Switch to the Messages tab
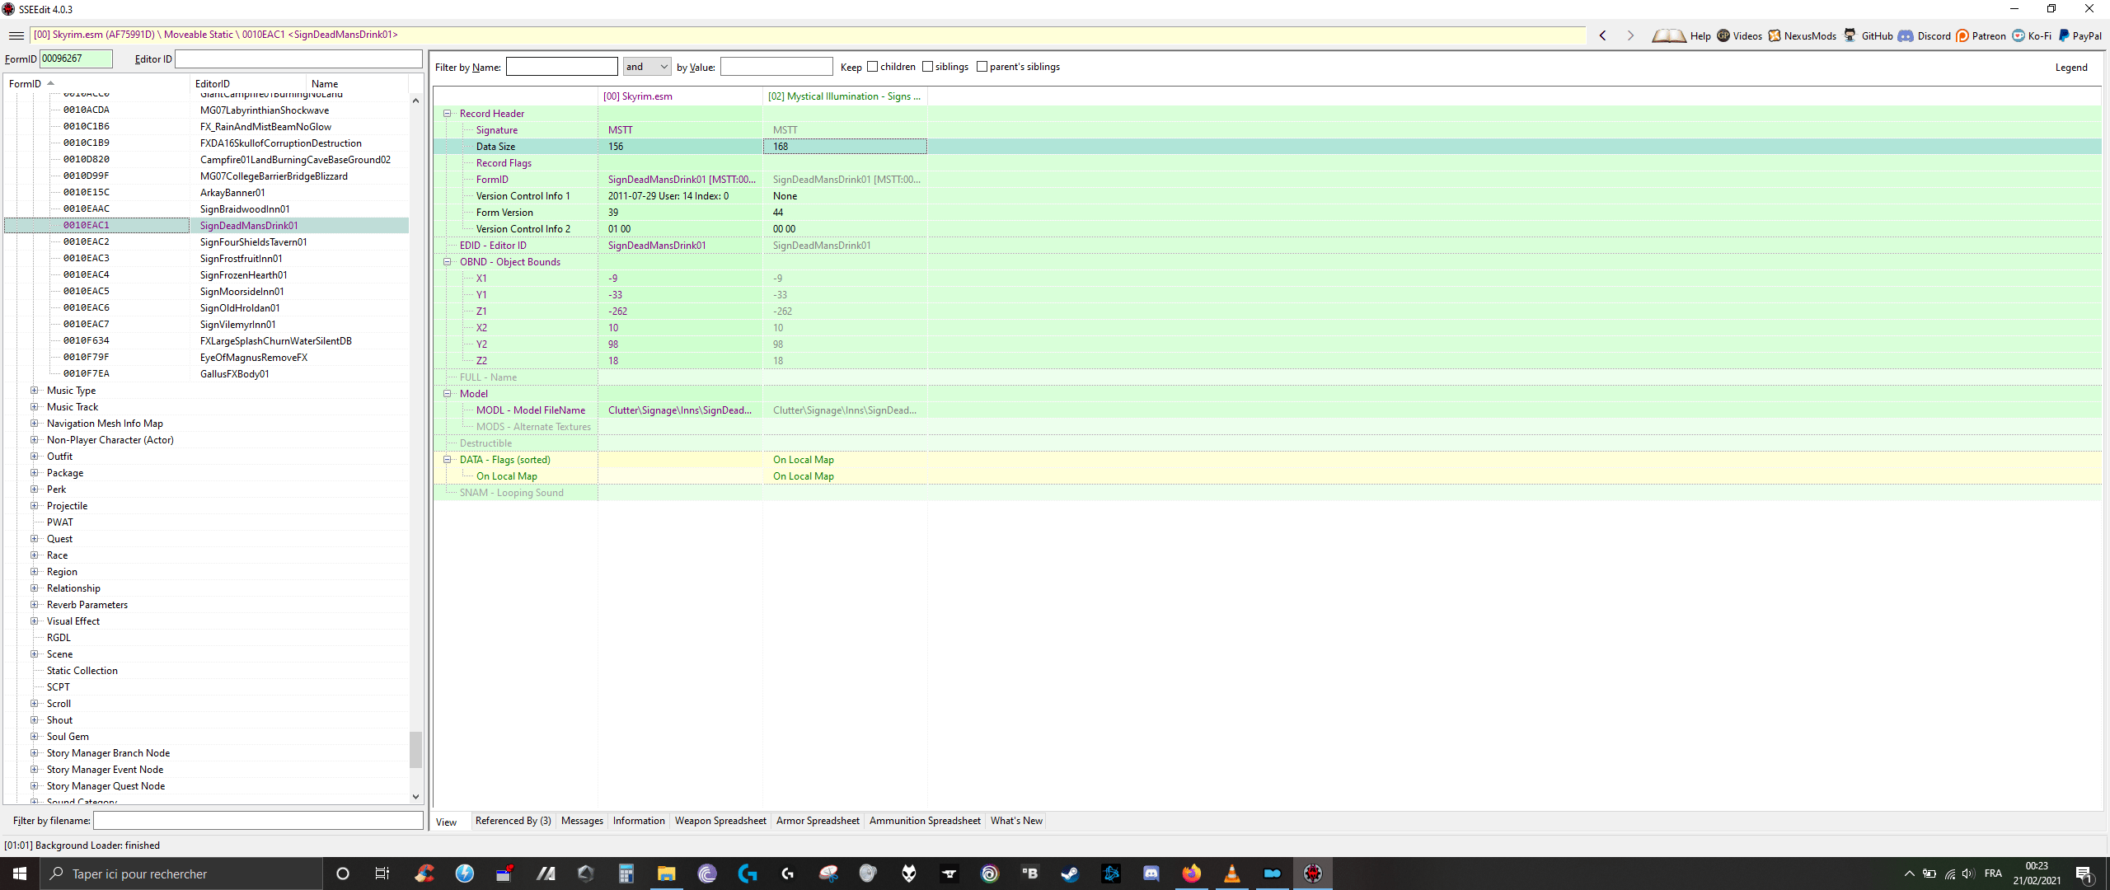 (582, 821)
